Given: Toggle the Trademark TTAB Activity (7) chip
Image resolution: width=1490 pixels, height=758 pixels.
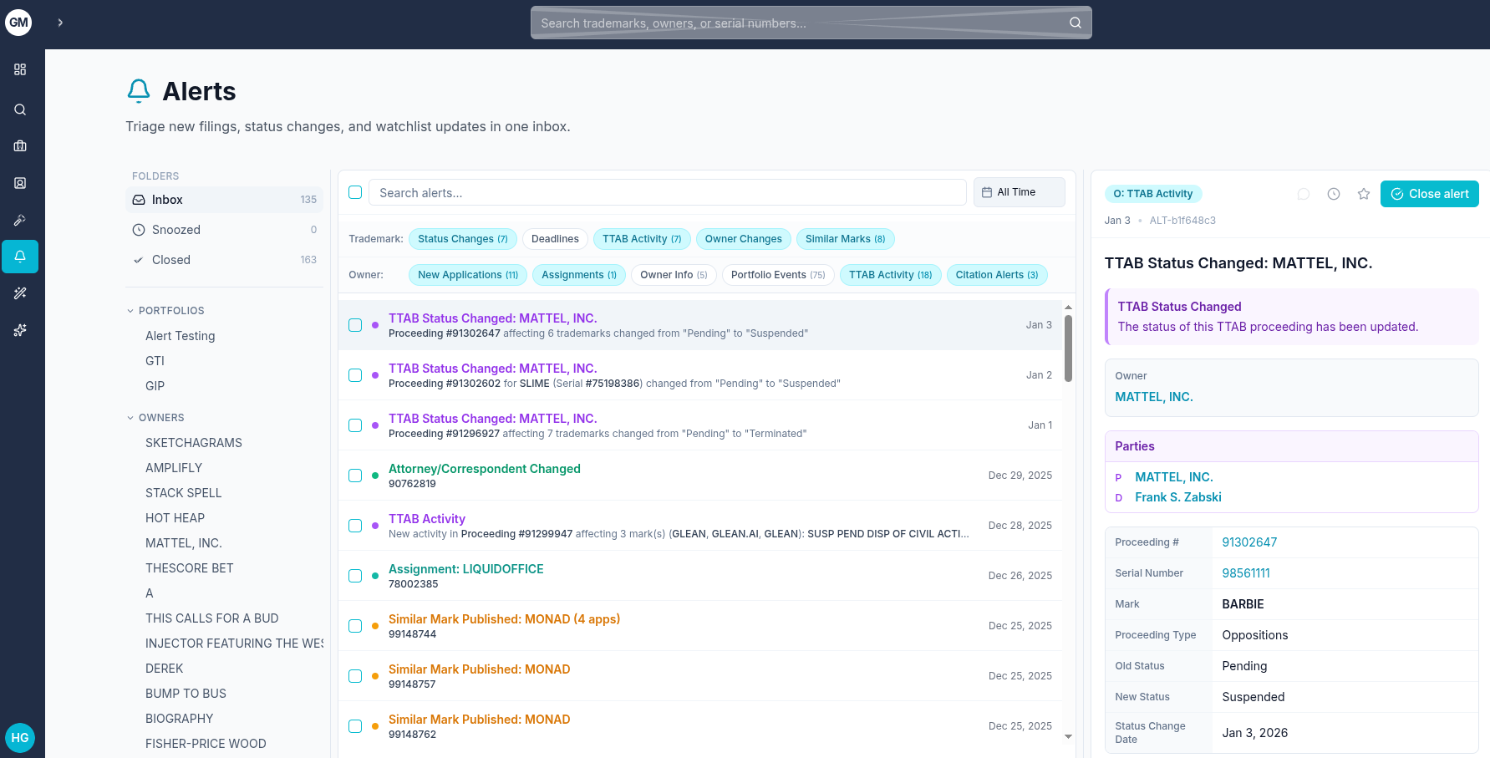Looking at the screenshot, I should coord(642,239).
